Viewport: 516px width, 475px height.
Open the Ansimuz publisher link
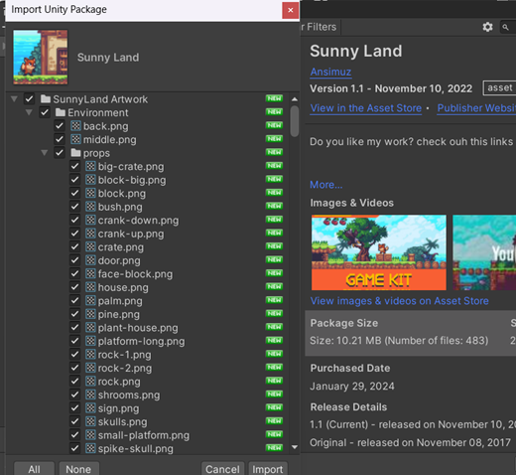coord(330,72)
